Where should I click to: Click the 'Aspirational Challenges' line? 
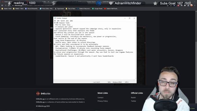tap(88, 50)
